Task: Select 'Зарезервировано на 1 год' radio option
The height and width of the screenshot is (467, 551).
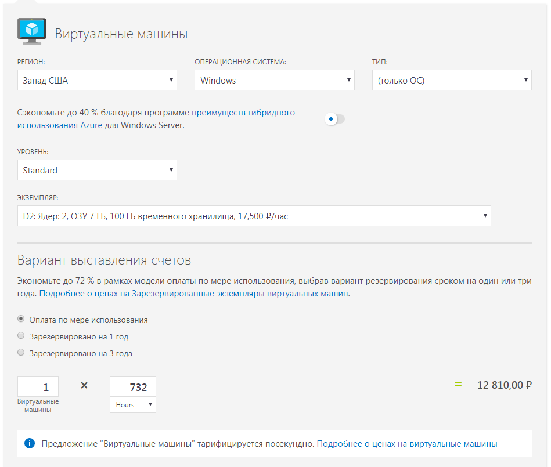Action: (21, 336)
